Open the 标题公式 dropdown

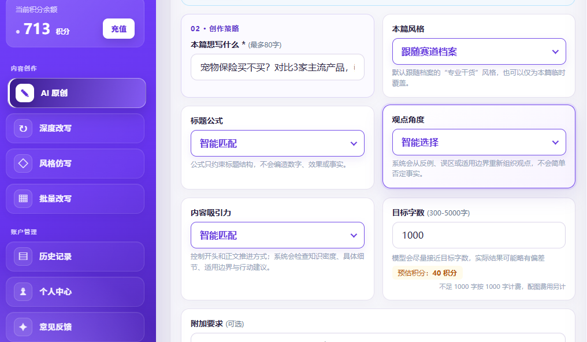tap(277, 143)
